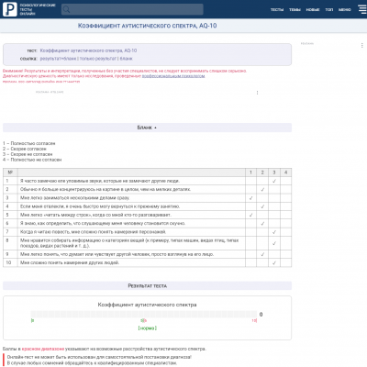Click the autism spectrum score scale bar
Image resolution: width=367 pixels, height=367 pixels.
(x=144, y=314)
